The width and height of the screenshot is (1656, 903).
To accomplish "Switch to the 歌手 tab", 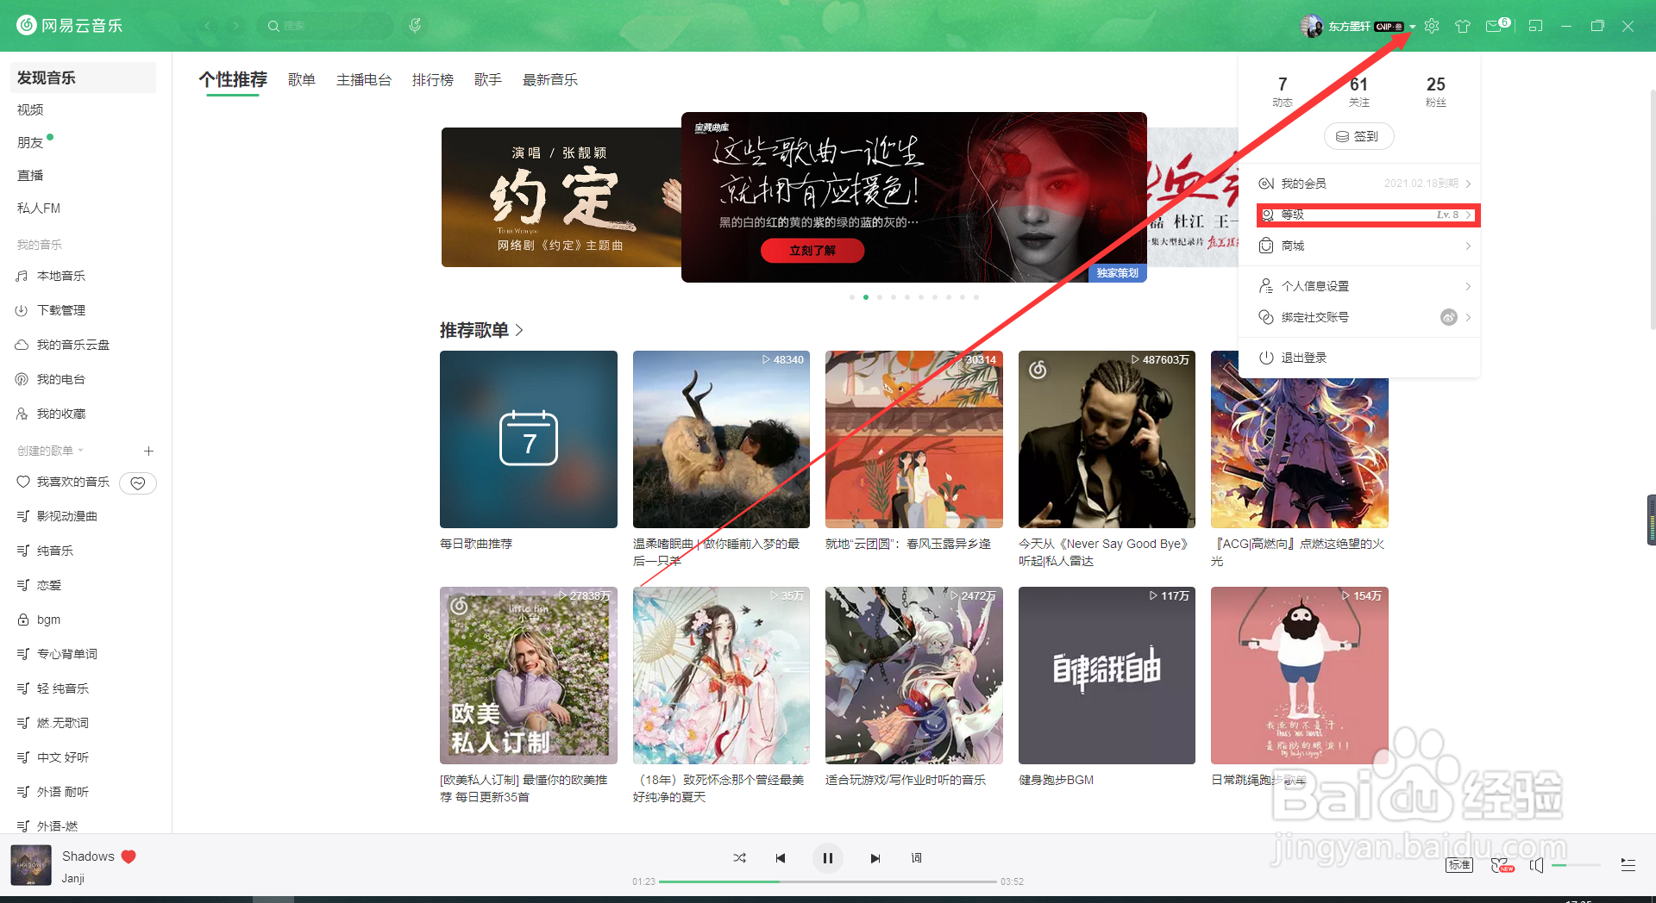I will tap(488, 79).
